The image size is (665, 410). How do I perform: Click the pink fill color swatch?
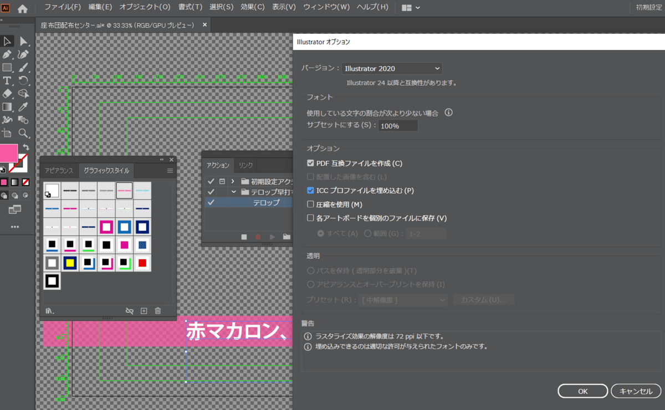point(8,153)
